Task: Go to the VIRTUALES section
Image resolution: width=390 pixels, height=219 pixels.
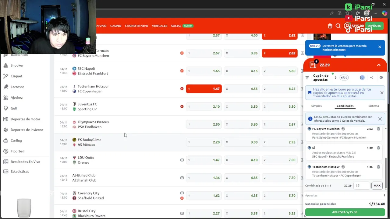Action: pos(160,26)
